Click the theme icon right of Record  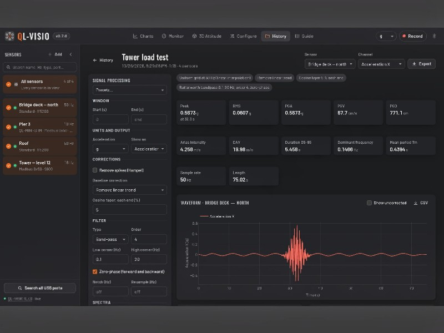(434, 36)
